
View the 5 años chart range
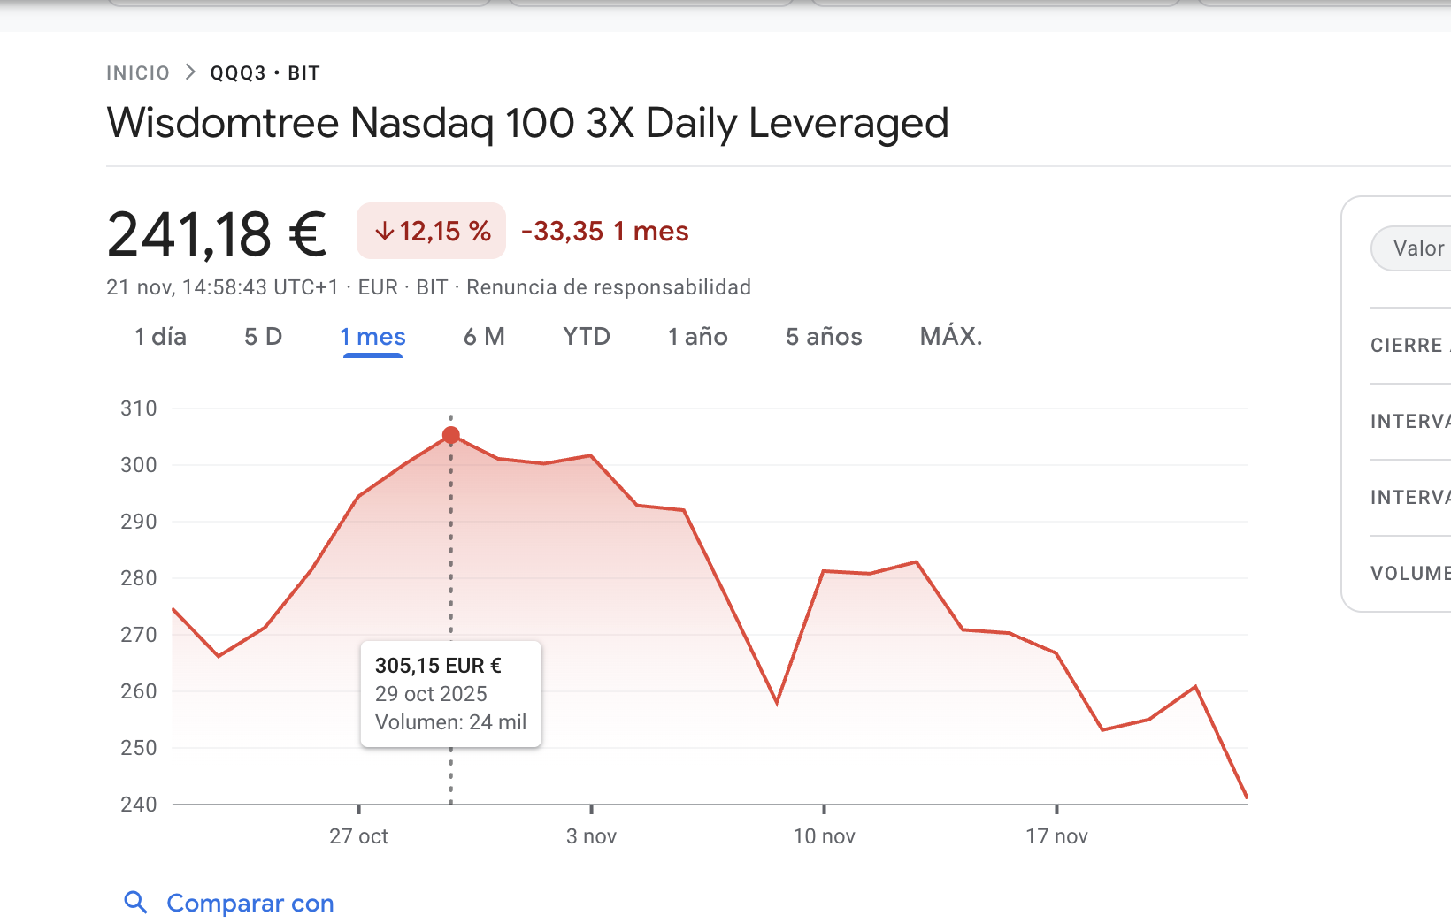pos(824,337)
